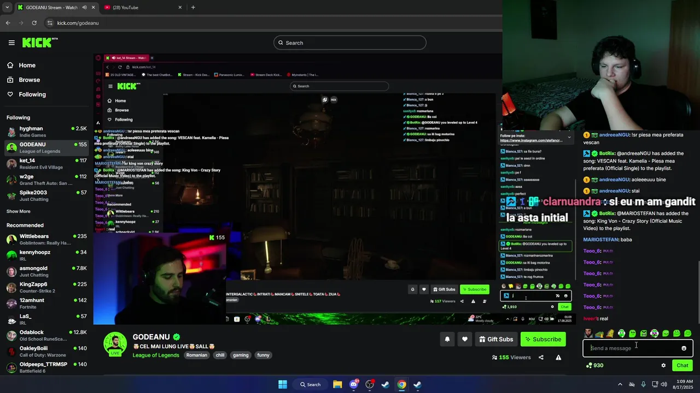The image size is (700, 393).
Task: Reload the page with the refresh icon
Action: click(x=34, y=23)
